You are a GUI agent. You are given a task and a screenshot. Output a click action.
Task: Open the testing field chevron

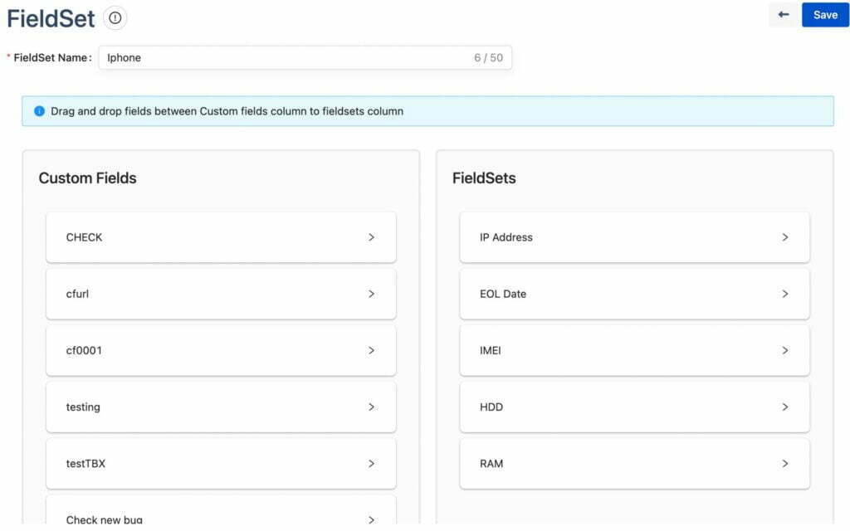click(371, 407)
